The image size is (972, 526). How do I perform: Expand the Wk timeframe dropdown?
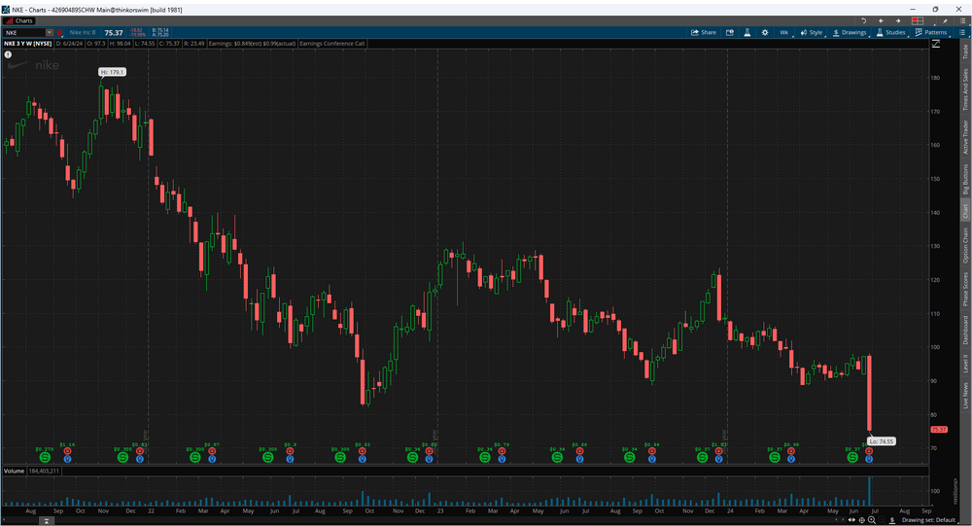(x=783, y=32)
